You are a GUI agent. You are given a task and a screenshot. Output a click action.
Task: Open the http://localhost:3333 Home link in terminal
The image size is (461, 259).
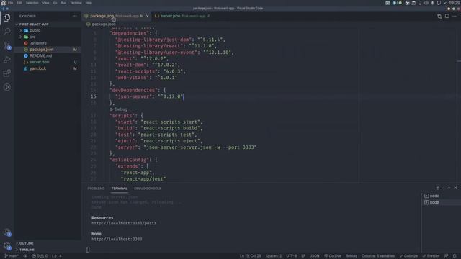pyautogui.click(x=117, y=239)
